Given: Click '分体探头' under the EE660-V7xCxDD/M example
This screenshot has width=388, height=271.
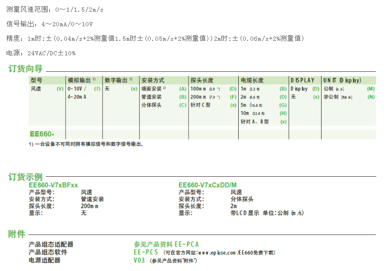Looking at the screenshot, I should pos(242,199).
